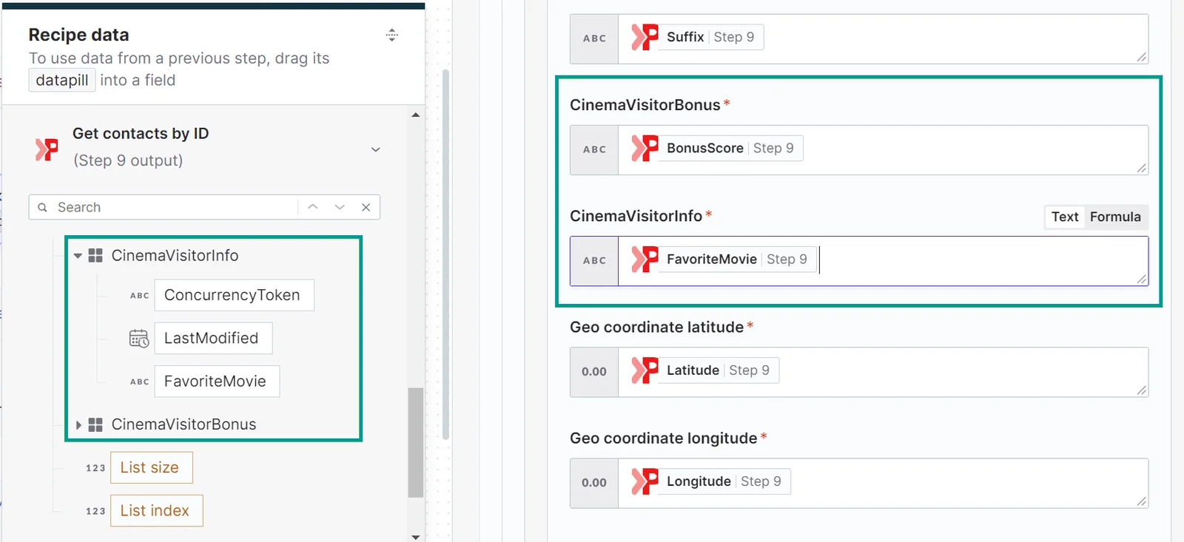Click the recipe data scroll up arrow
This screenshot has height=542, width=1184.
coord(416,115)
